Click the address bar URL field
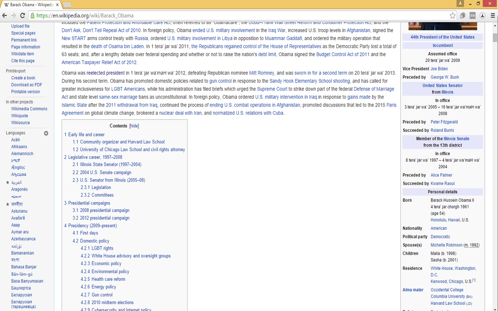 click(233, 16)
